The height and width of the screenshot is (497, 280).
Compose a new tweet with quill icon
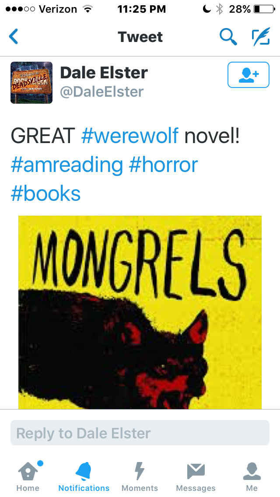pyautogui.click(x=261, y=36)
